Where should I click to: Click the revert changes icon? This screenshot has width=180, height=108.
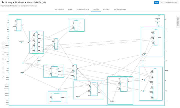pyautogui.click(x=3, y=47)
